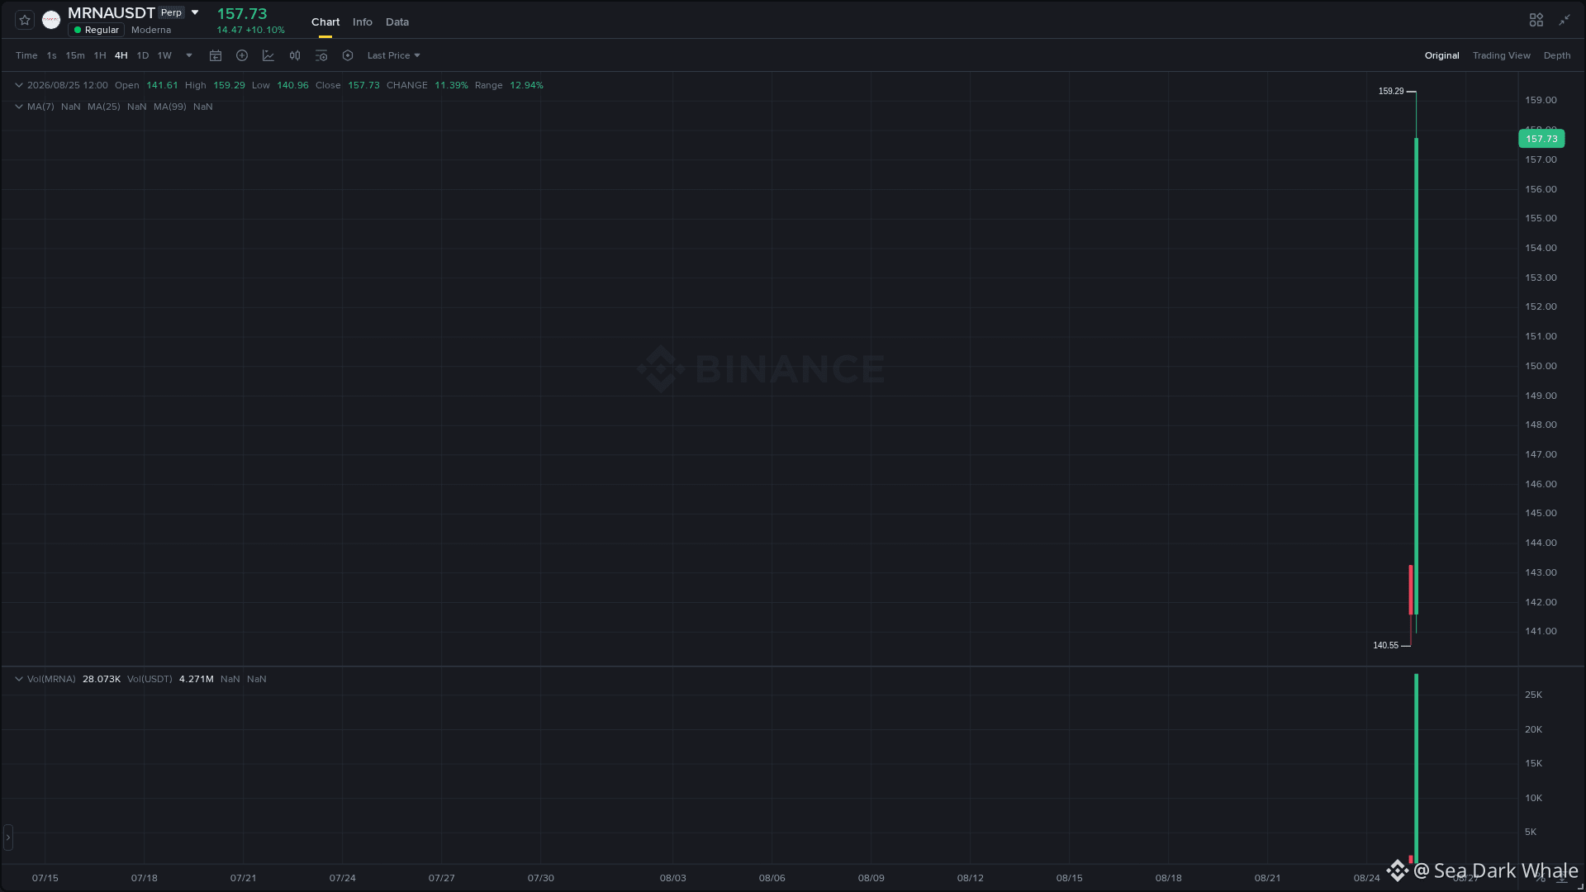The image size is (1586, 892).
Task: Collapse the OHLC candle data row chevron
Action: [18, 85]
